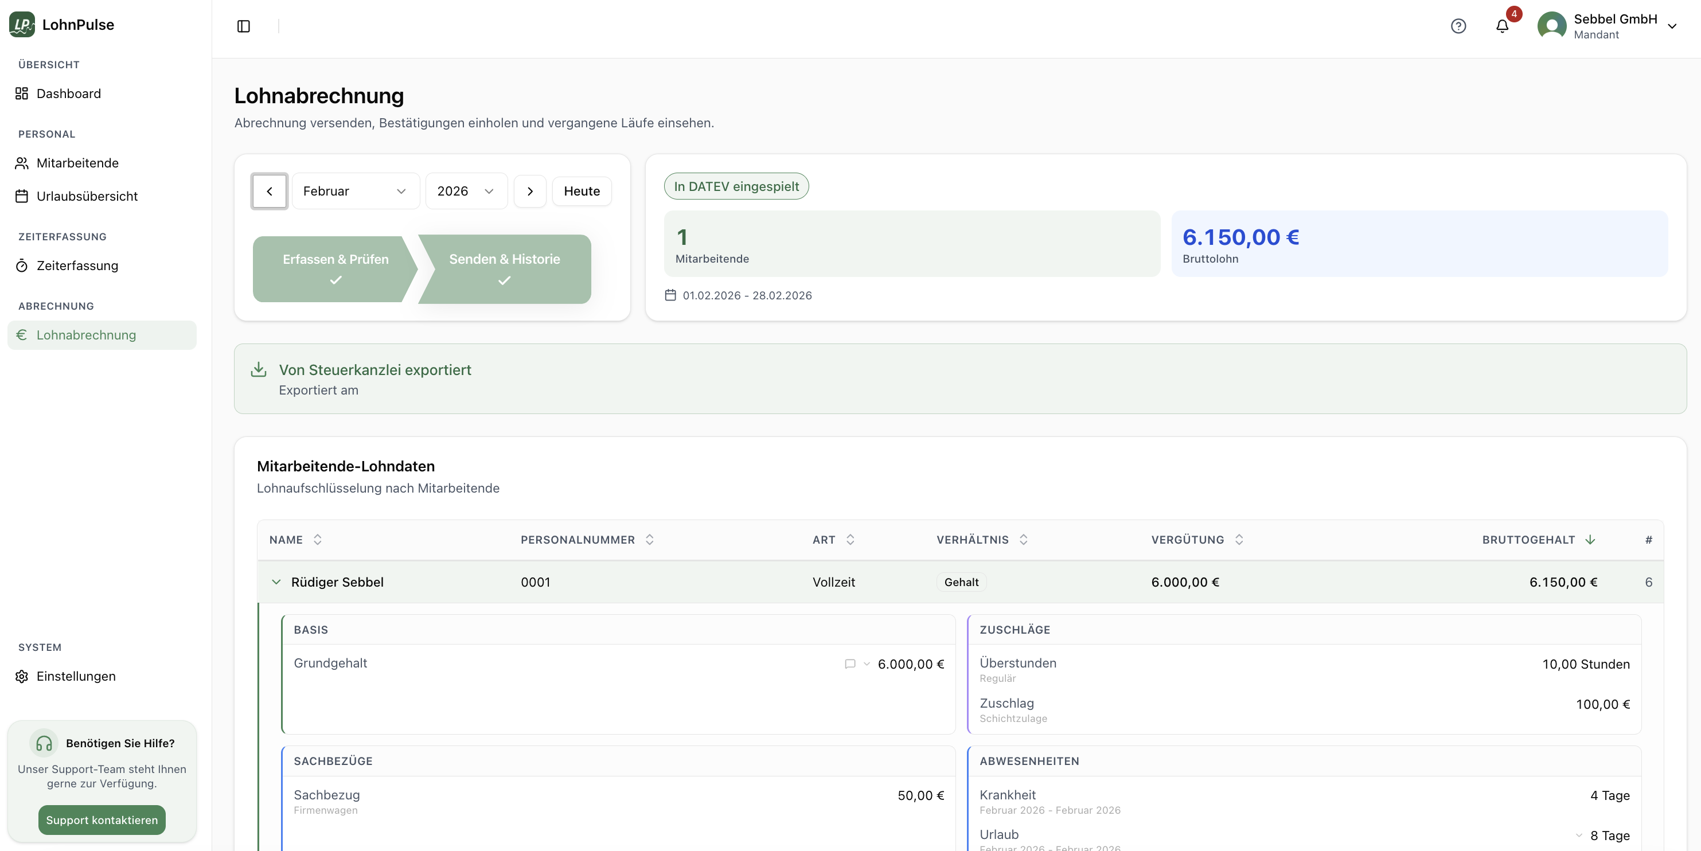Click the Bruttolohn 6.150,00 € card
This screenshot has width=1701, height=851.
pyautogui.click(x=1420, y=244)
